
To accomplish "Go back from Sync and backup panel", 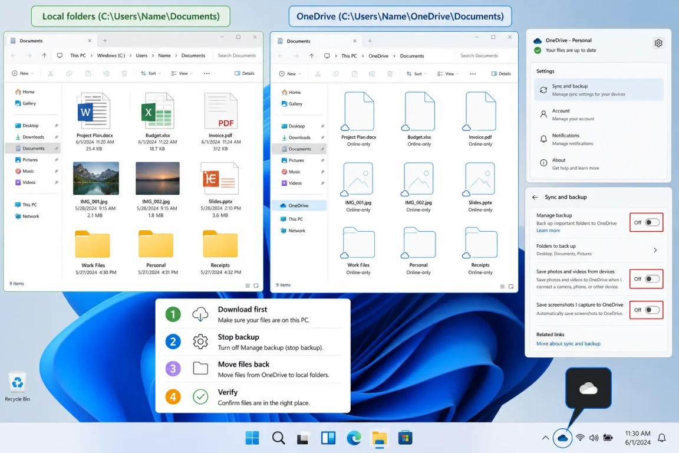I will [x=535, y=197].
